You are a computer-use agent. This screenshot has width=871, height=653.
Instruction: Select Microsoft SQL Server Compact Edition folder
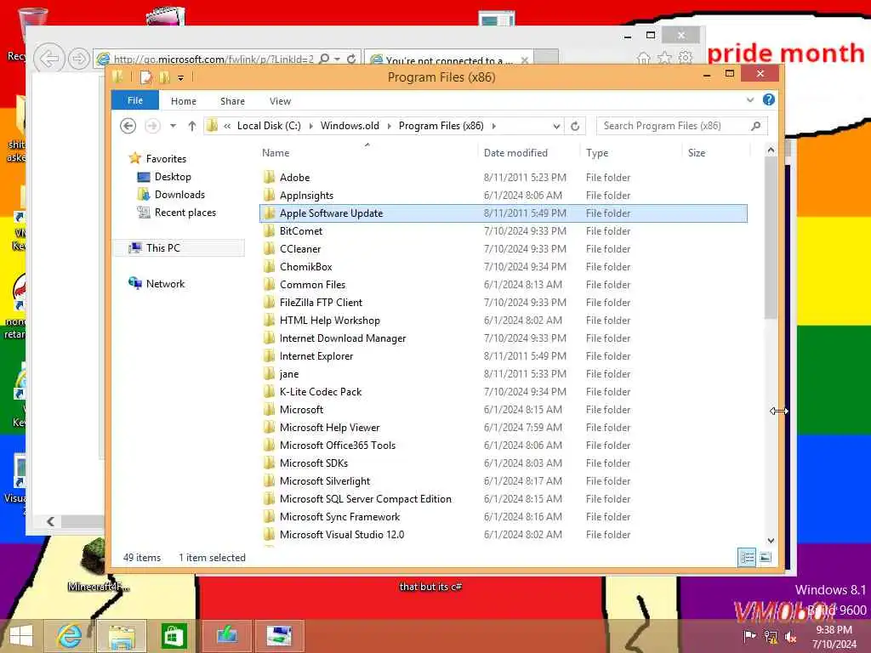click(365, 498)
